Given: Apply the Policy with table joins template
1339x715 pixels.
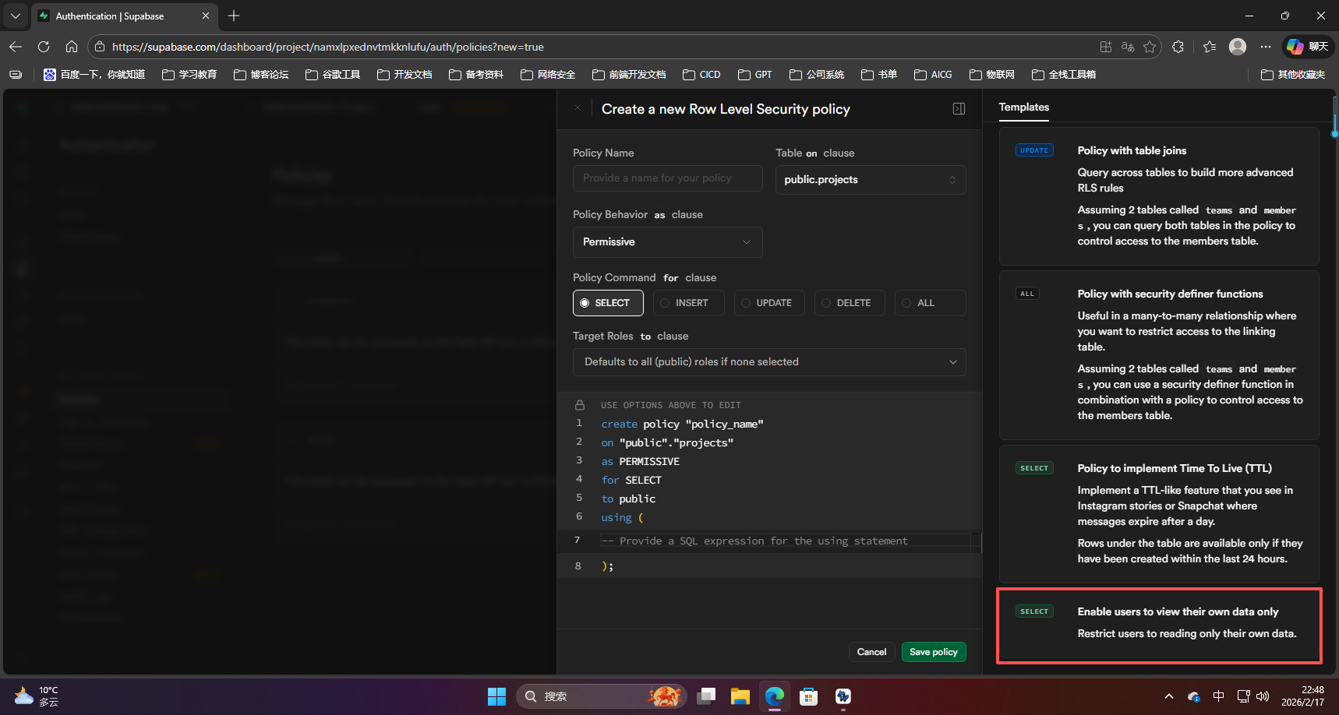Looking at the screenshot, I should coord(1159,196).
